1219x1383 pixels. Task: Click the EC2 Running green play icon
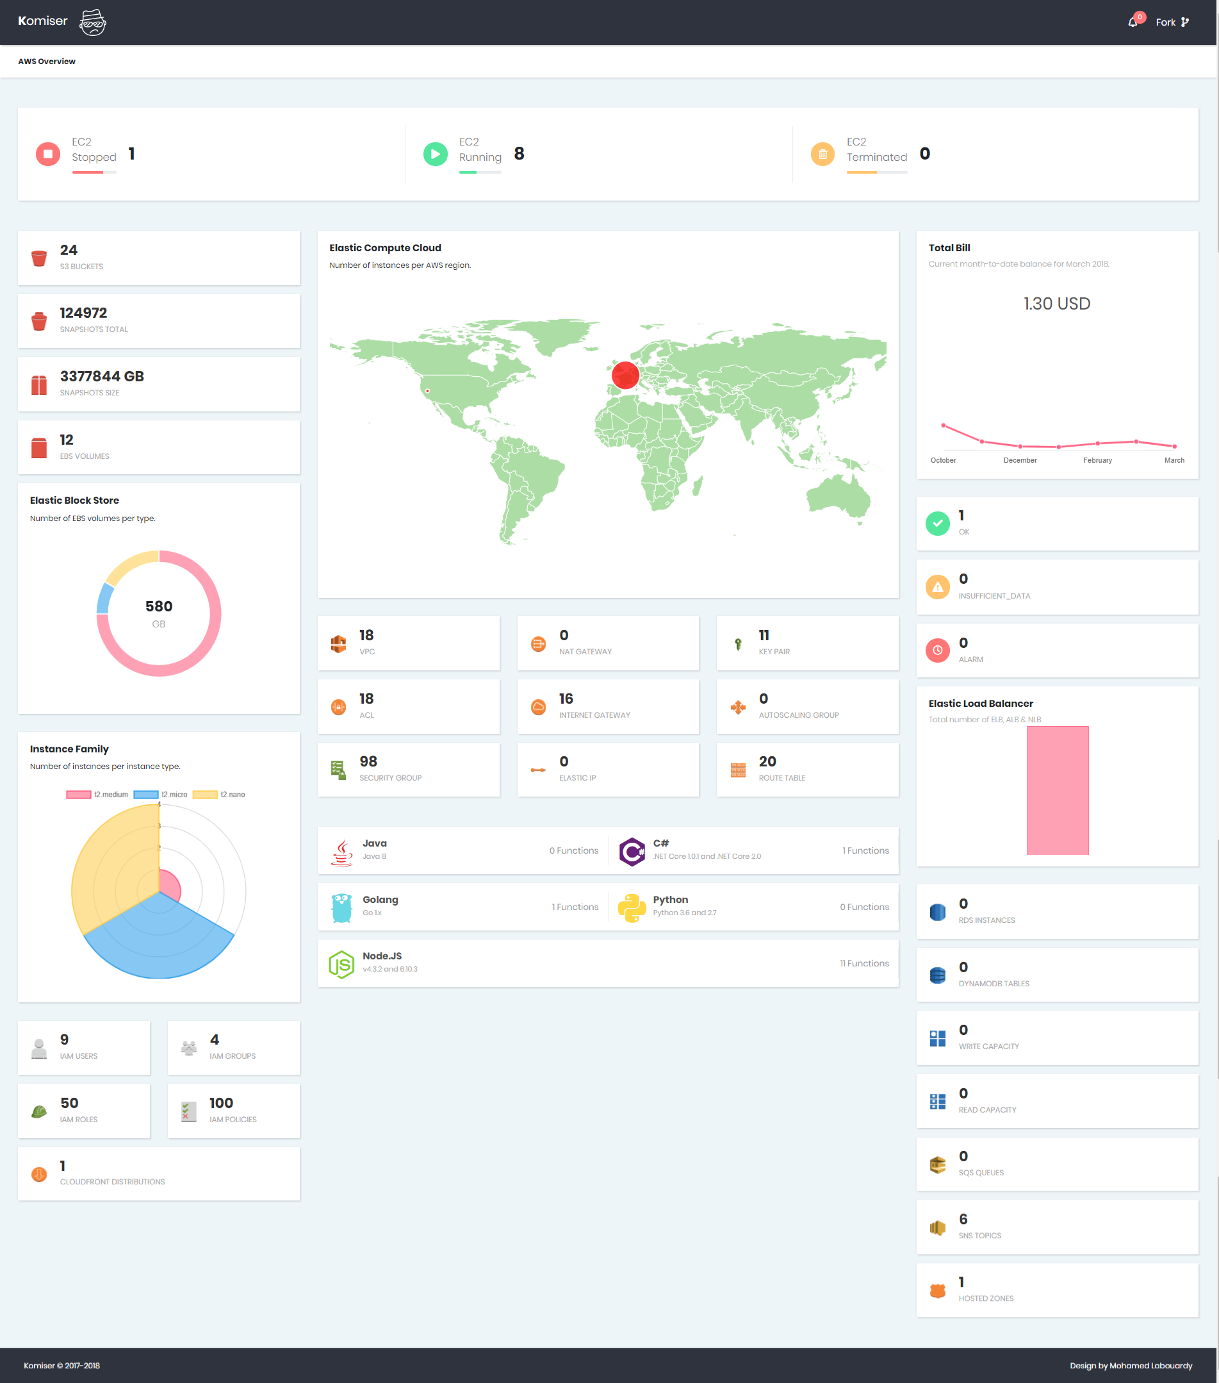coord(436,154)
